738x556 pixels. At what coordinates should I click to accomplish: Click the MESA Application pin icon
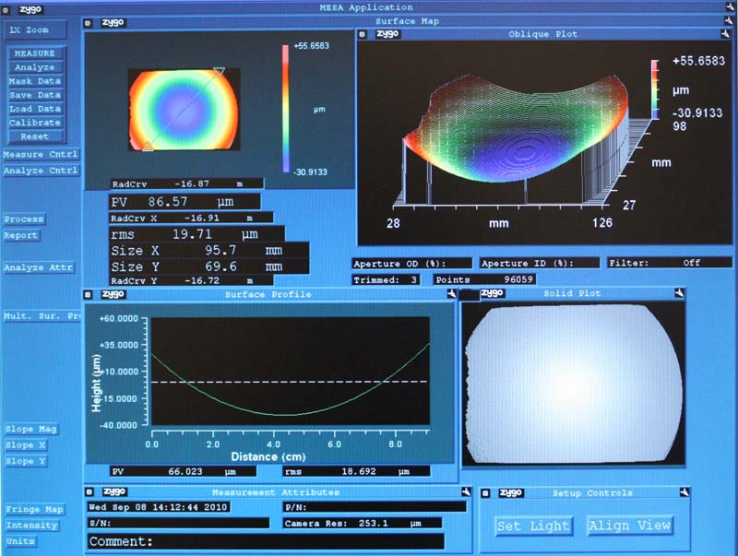(x=730, y=7)
